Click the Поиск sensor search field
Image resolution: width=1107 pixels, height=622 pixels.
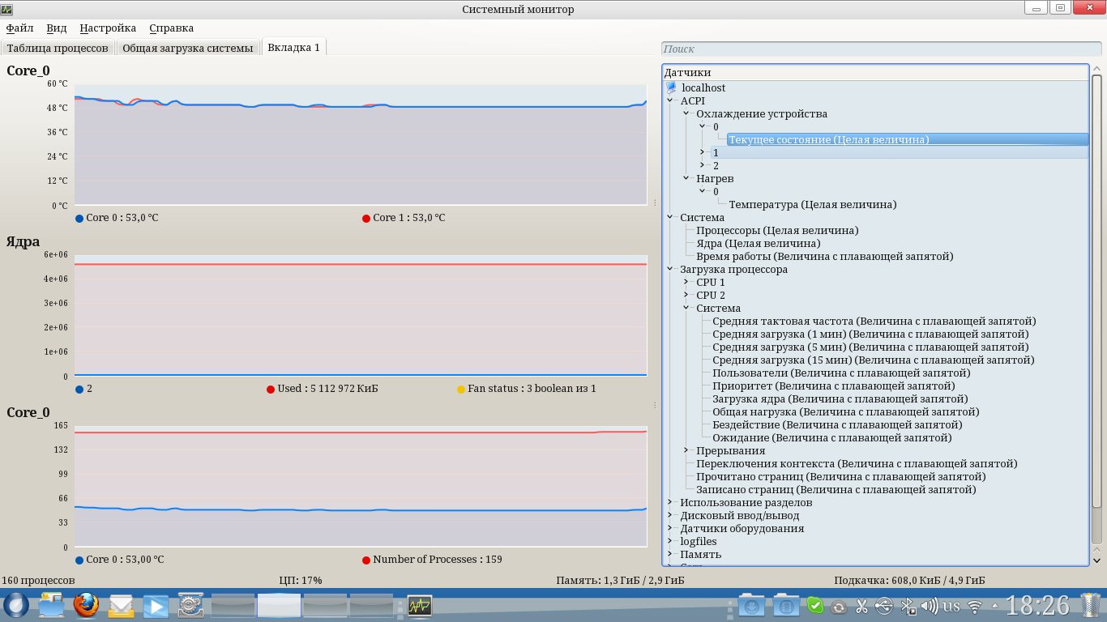[x=875, y=49]
